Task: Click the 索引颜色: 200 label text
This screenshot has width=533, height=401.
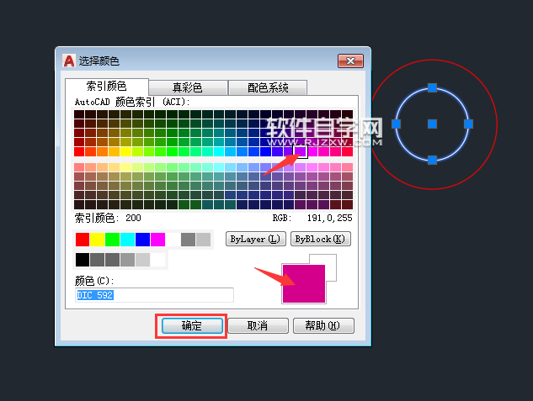Action: coord(108,218)
